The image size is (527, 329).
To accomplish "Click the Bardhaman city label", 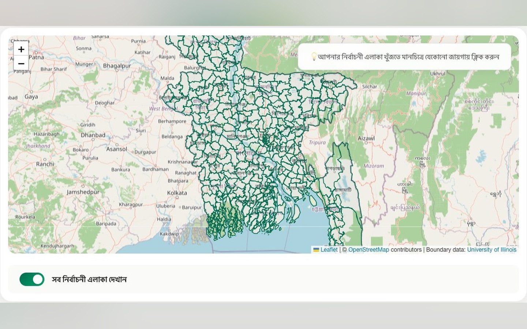I will coord(156,169).
